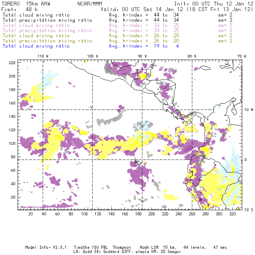The width and height of the screenshot is (255, 255).
Task: Select '47 sec' footer value
Action: tap(220, 247)
